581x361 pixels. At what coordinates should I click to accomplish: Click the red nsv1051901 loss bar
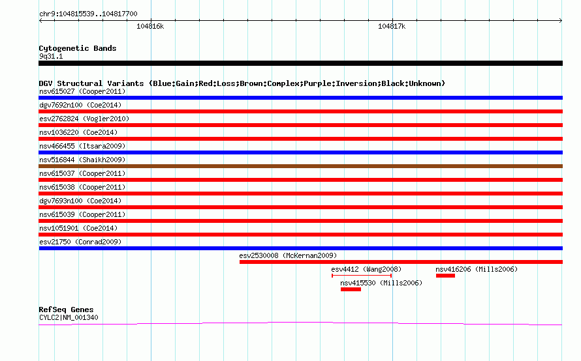tap(300, 235)
